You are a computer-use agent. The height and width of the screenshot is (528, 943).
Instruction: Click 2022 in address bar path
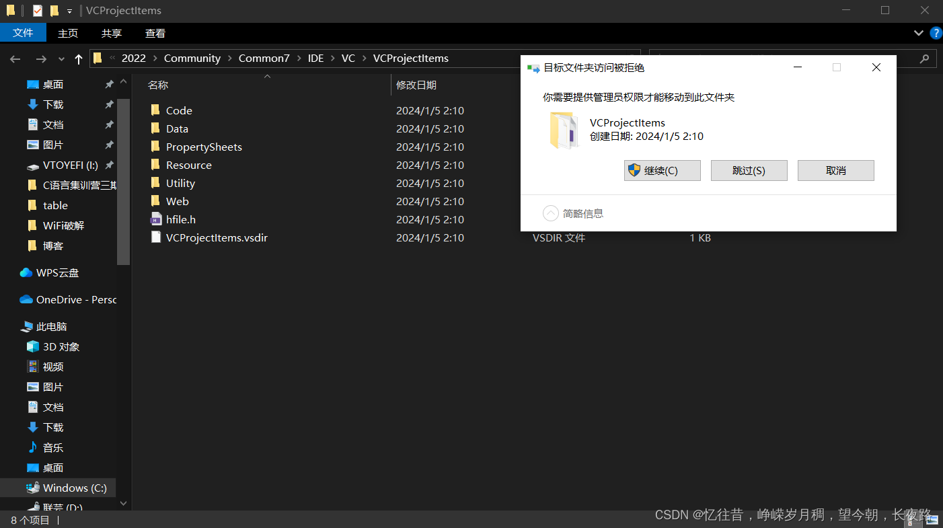pos(134,59)
